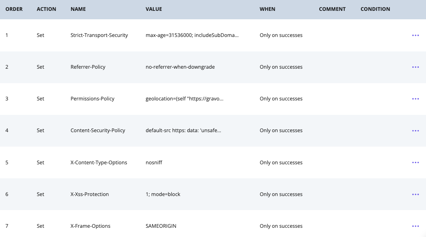
Task: Click the truncated geolocation value for Permissions-Policy
Action: (x=185, y=98)
